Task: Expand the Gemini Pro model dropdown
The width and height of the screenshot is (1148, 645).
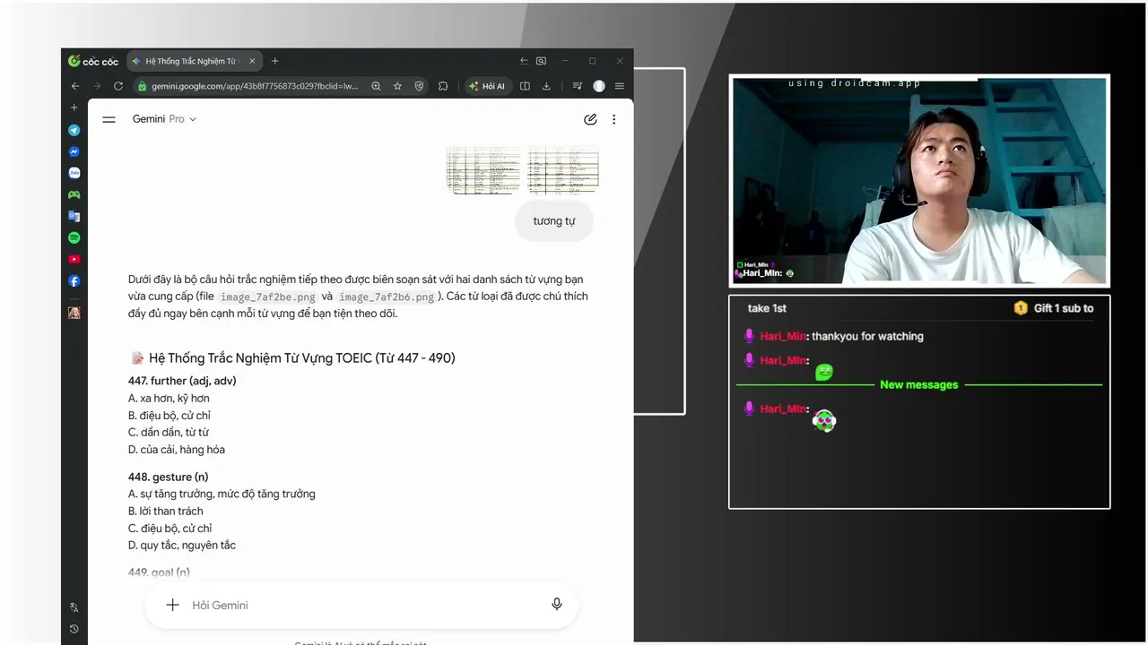Action: [164, 119]
